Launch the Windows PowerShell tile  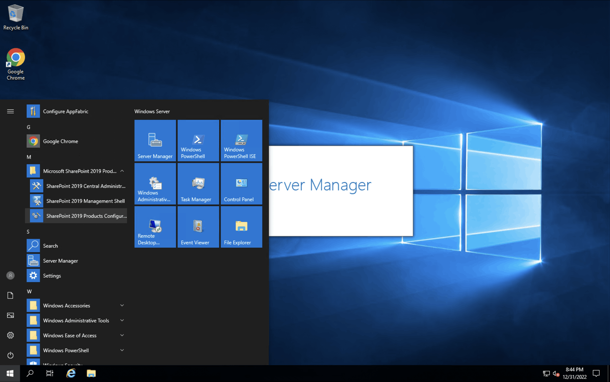(198, 141)
